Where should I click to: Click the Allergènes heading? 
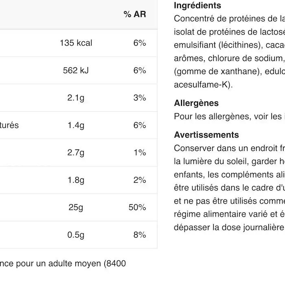click(x=196, y=103)
